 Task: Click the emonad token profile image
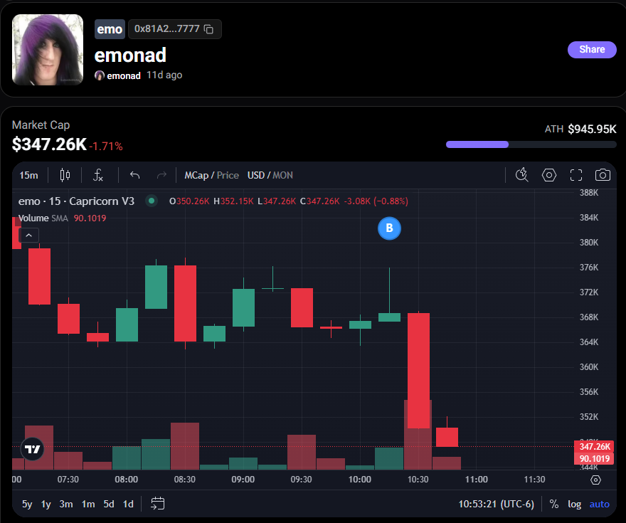(48, 50)
